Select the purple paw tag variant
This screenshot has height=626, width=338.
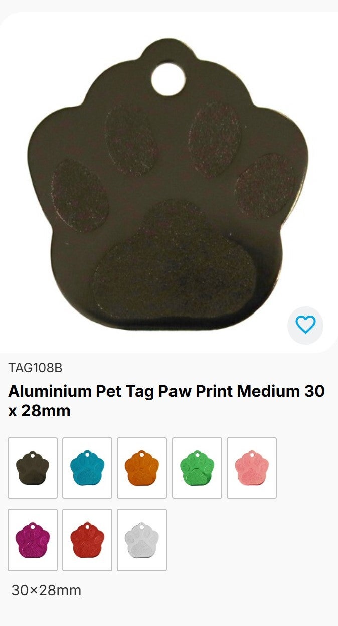point(33,540)
